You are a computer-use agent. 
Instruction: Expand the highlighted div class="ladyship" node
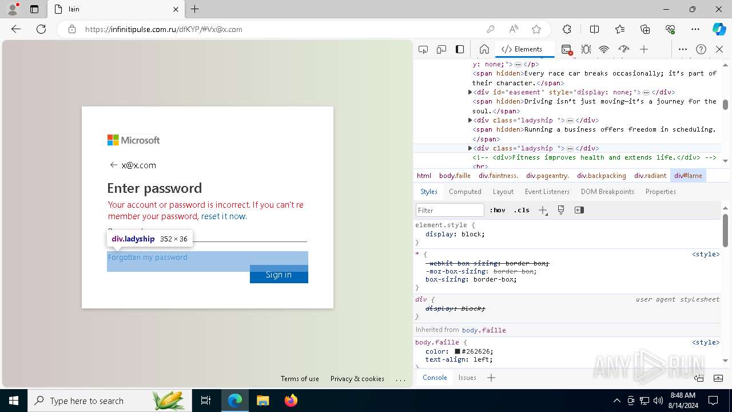click(470, 148)
